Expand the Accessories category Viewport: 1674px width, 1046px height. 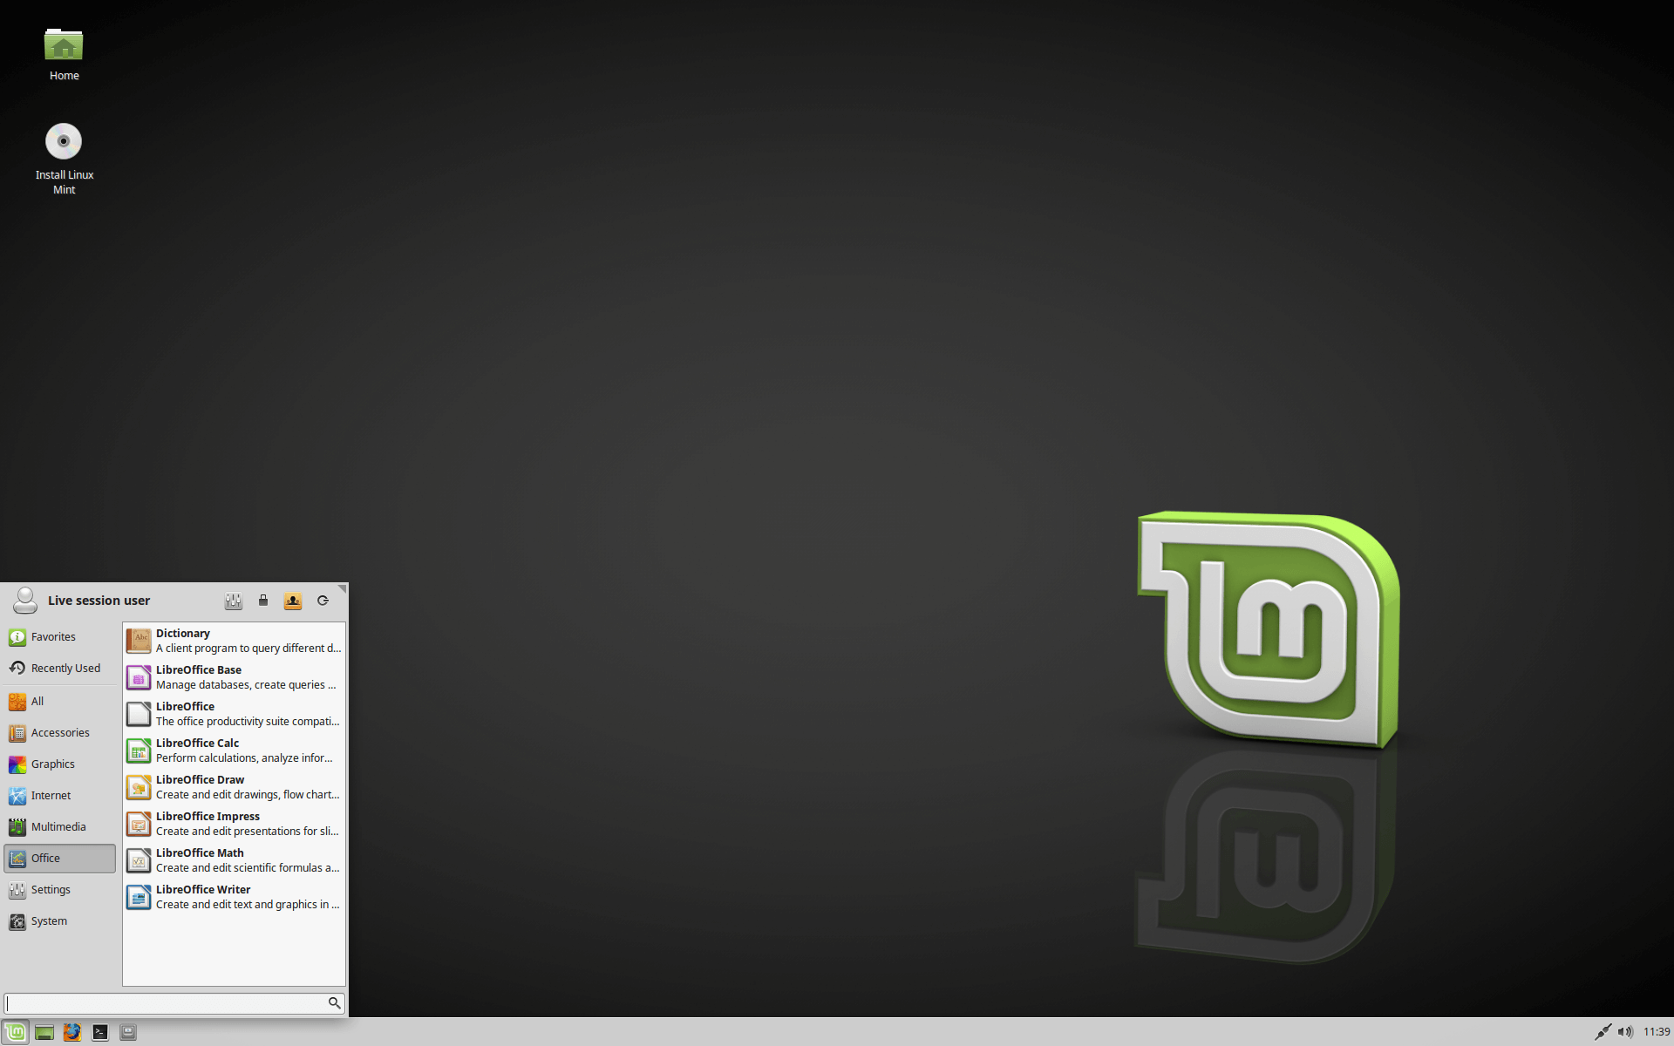click(61, 731)
